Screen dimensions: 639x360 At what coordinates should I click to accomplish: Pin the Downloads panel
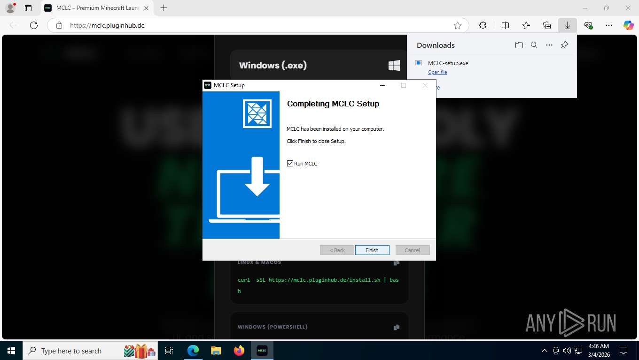565,45
